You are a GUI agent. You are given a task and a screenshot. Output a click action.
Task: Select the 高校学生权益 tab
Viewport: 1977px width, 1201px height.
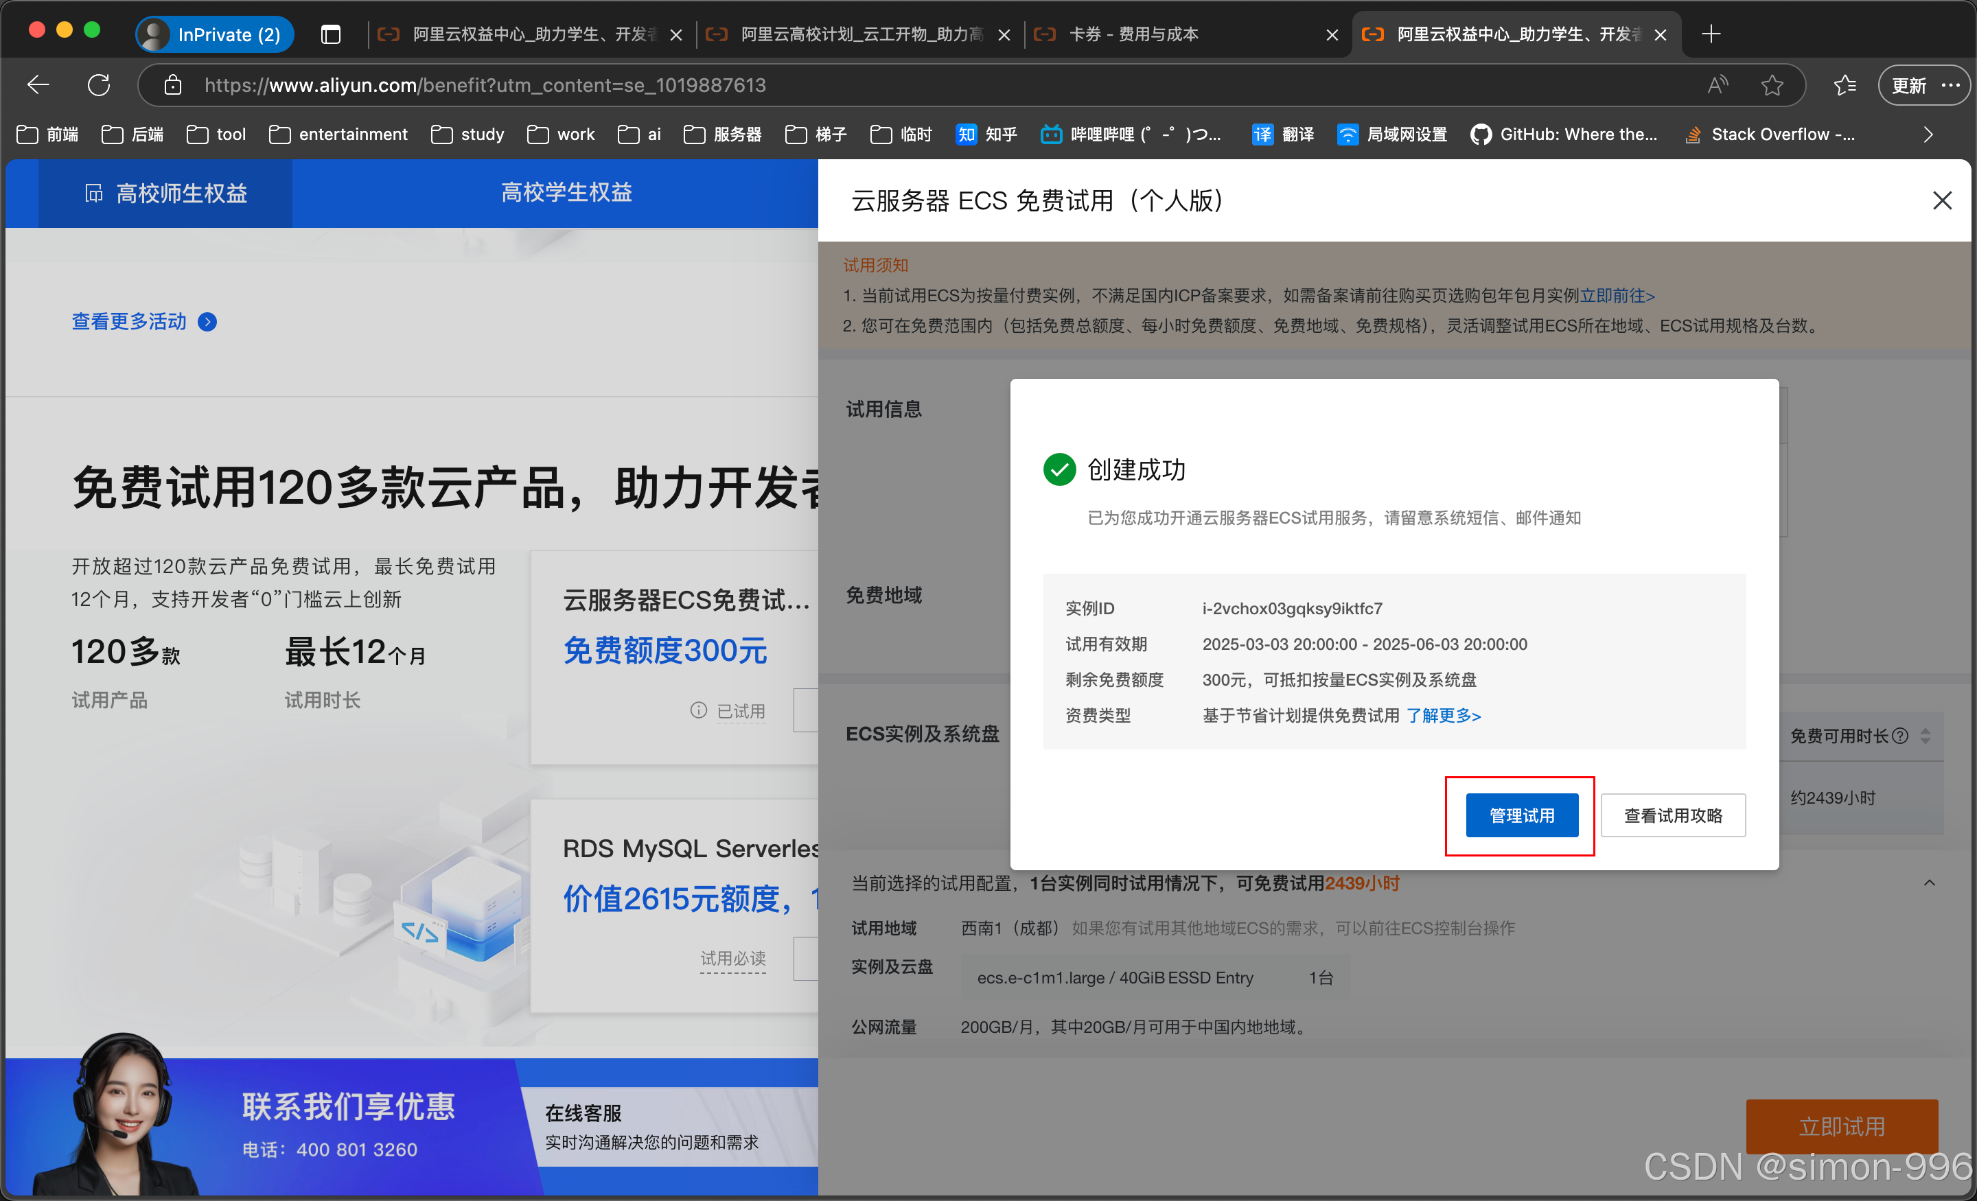566,193
